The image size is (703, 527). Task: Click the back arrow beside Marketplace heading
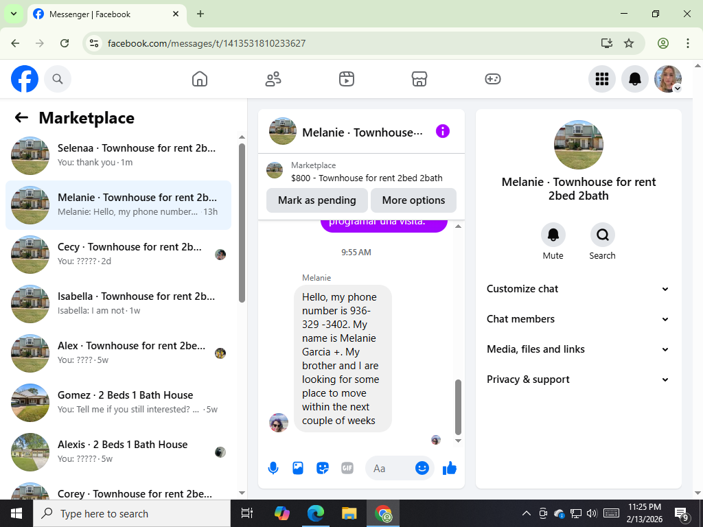click(21, 117)
